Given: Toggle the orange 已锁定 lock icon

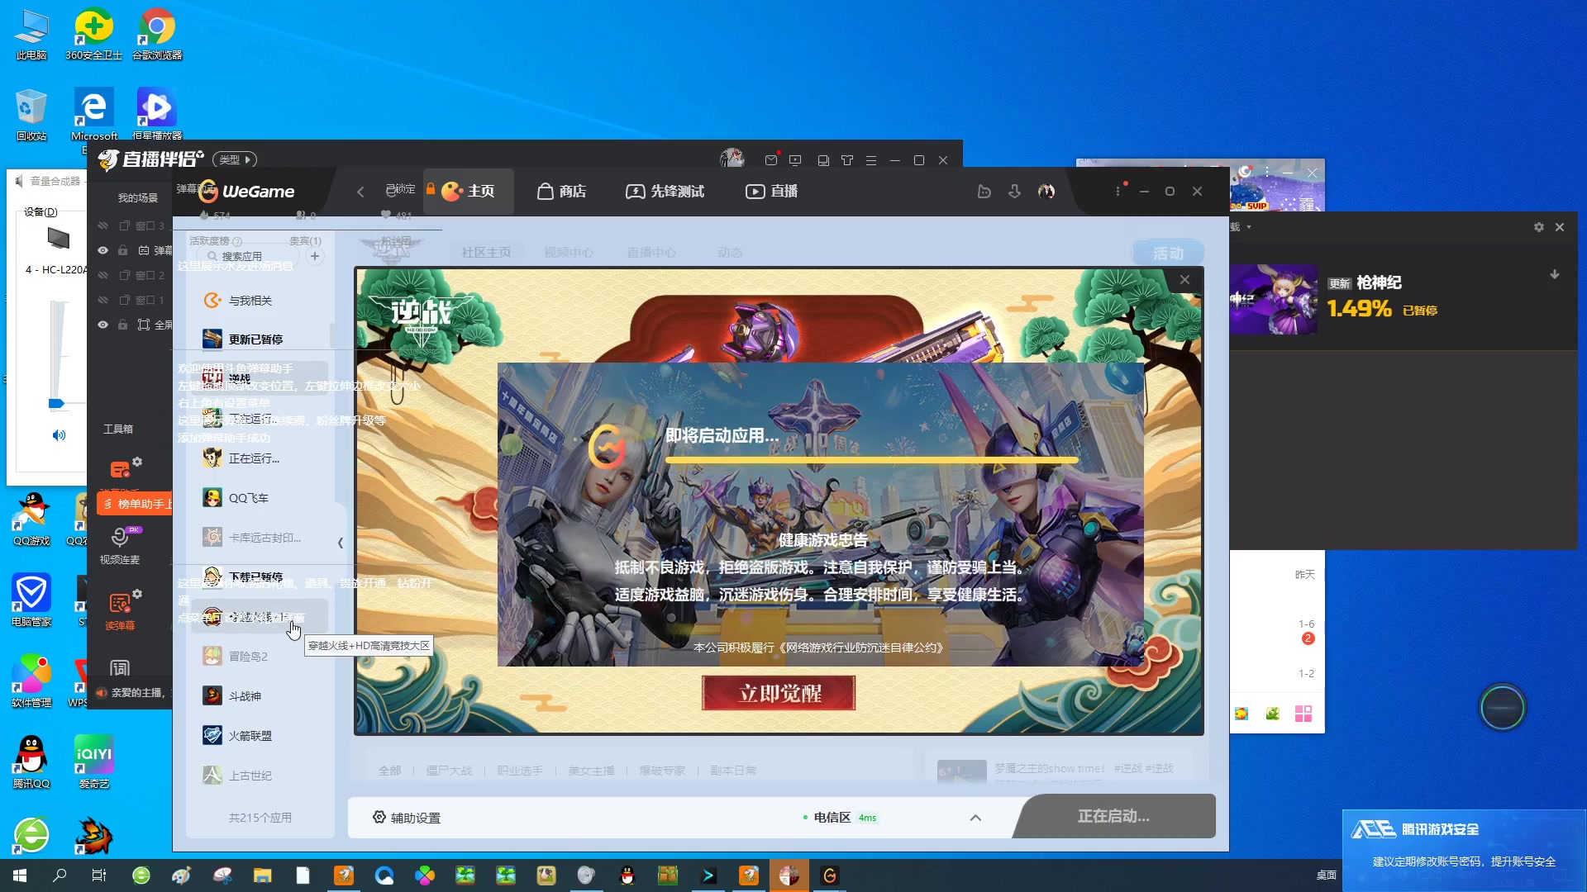Looking at the screenshot, I should [x=431, y=189].
